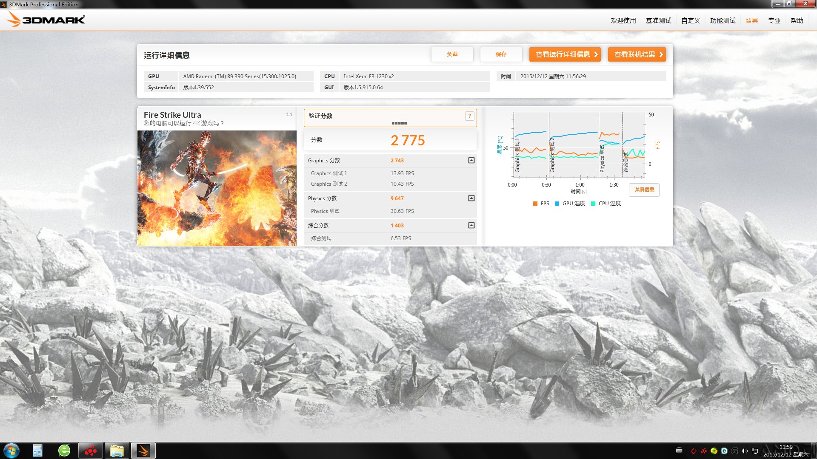Click the 负载 load button

click(452, 54)
